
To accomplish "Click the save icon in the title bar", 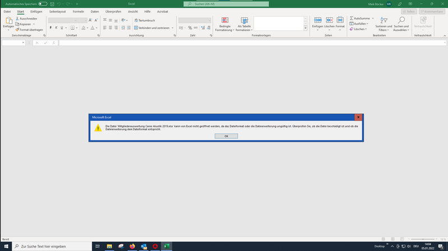I will coord(52,4).
